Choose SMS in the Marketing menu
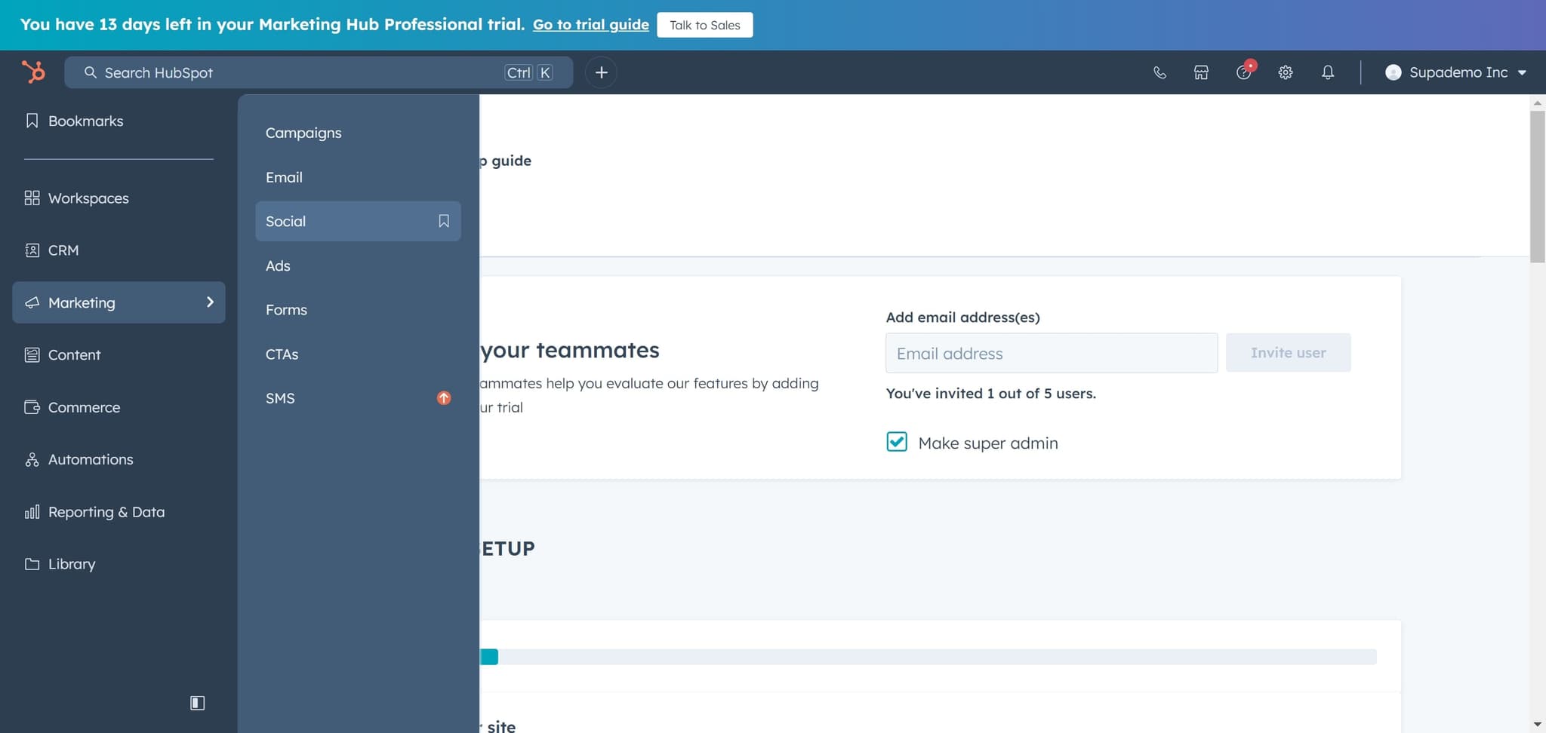The image size is (1546, 733). [280, 397]
